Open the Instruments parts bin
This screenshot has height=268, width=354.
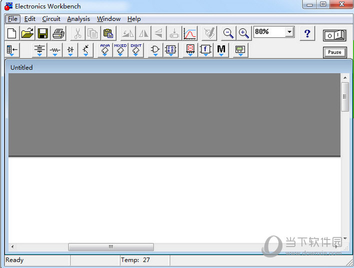click(x=240, y=50)
